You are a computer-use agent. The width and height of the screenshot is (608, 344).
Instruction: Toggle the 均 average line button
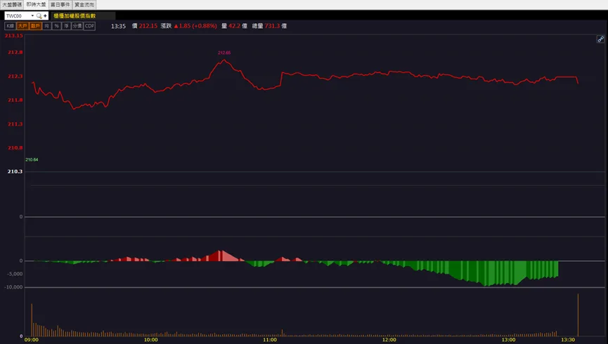point(46,26)
